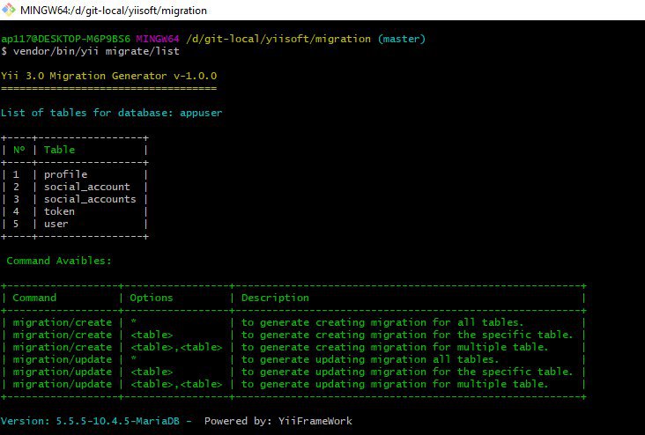Click the (master) branch indicator
The height and width of the screenshot is (435, 645).
402,39
